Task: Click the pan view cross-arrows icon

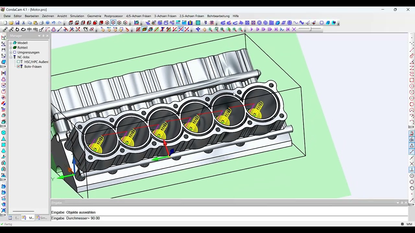Action: coord(198,29)
